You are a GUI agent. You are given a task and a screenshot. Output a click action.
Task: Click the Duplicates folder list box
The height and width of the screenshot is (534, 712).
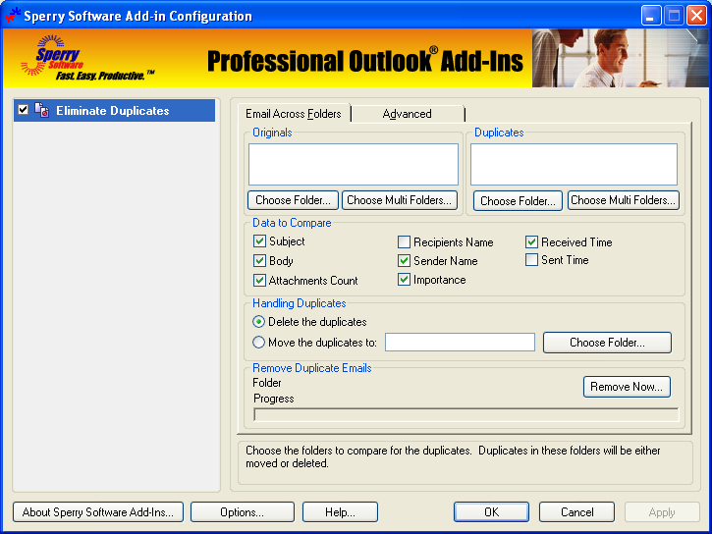pyautogui.click(x=574, y=164)
